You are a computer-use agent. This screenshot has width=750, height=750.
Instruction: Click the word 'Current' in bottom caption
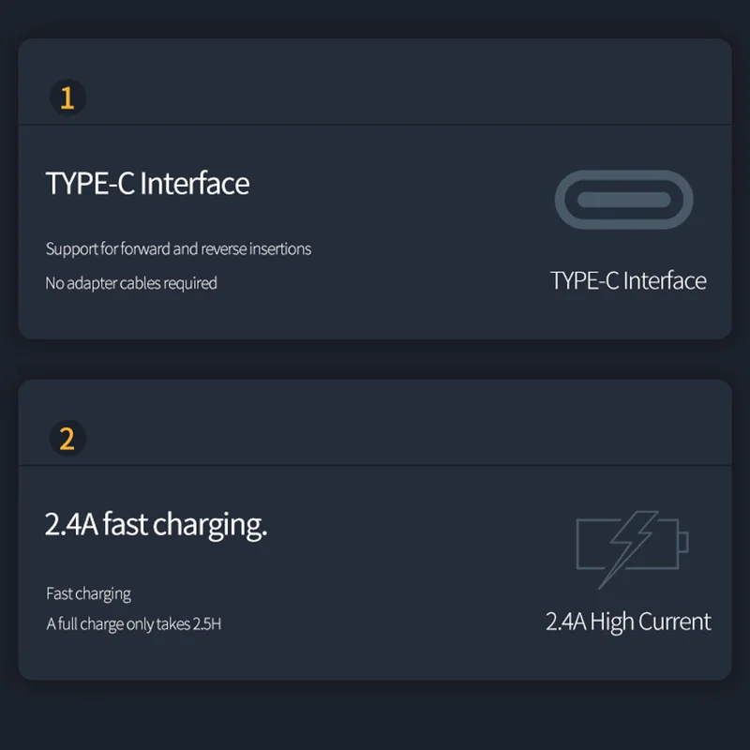coord(675,622)
